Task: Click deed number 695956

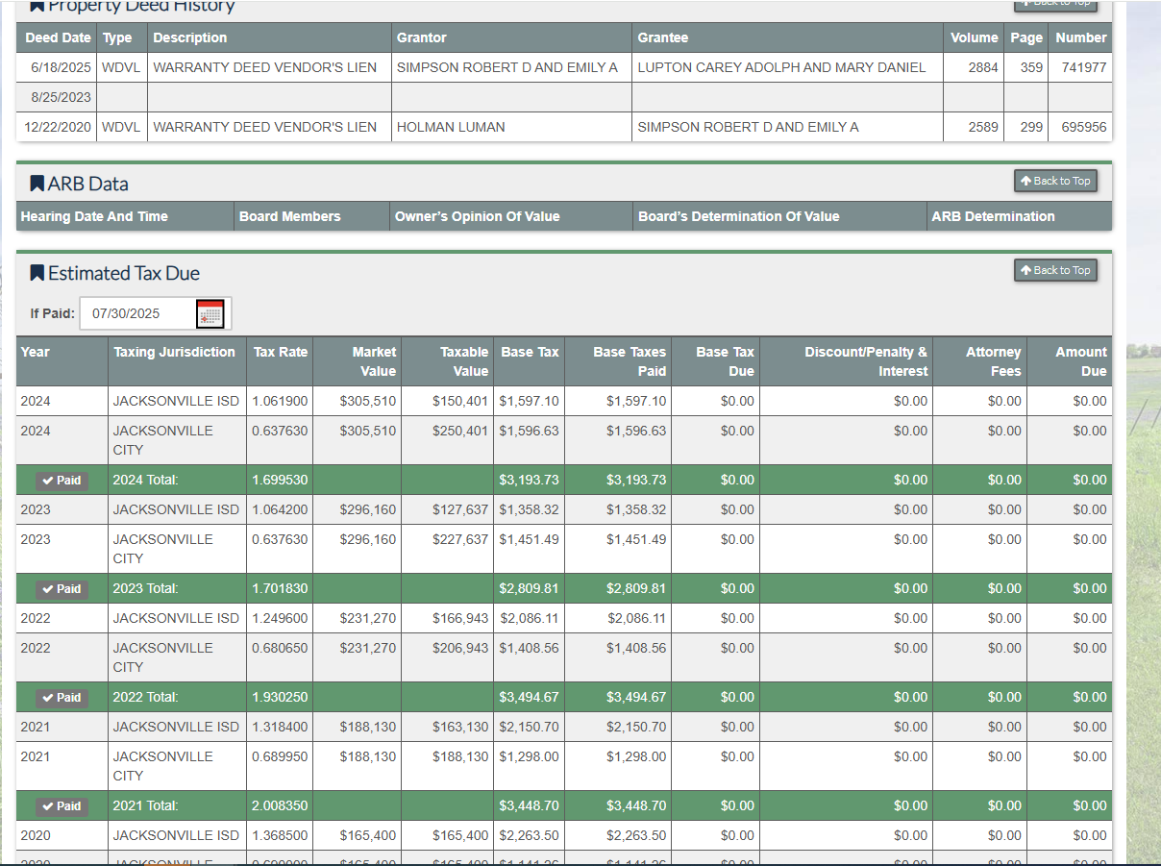Action: click(1083, 127)
